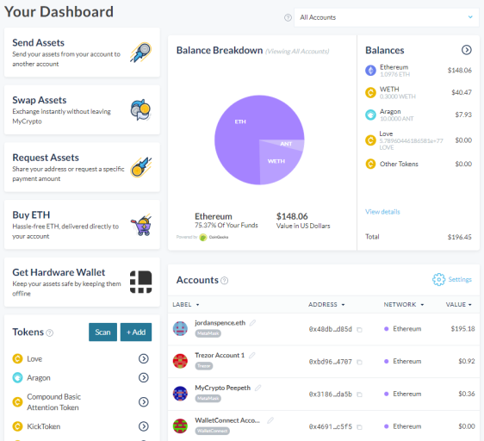This screenshot has width=484, height=441.
Task: Edit the Trezor Account 1 label pencil
Action: pyautogui.click(x=252, y=355)
